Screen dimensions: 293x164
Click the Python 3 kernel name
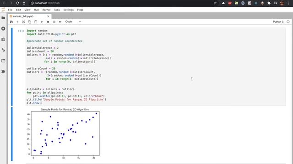pyautogui.click(x=278, y=22)
